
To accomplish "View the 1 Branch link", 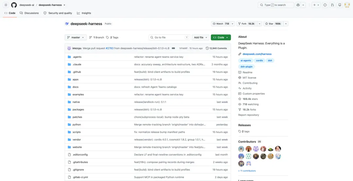I will [x=96, y=38].
